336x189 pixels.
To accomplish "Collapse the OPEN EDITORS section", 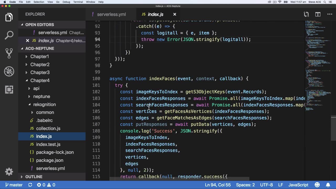I will [x=39, y=25].
